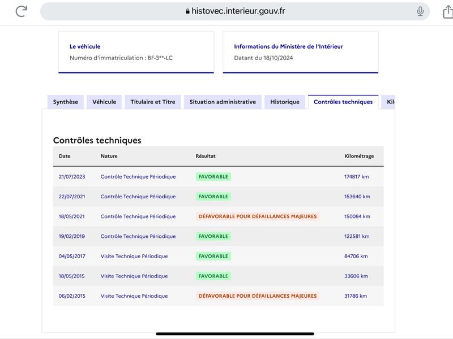The width and height of the screenshot is (453, 339).
Task: Select the 31786 km mileage entry
Action: point(356,295)
